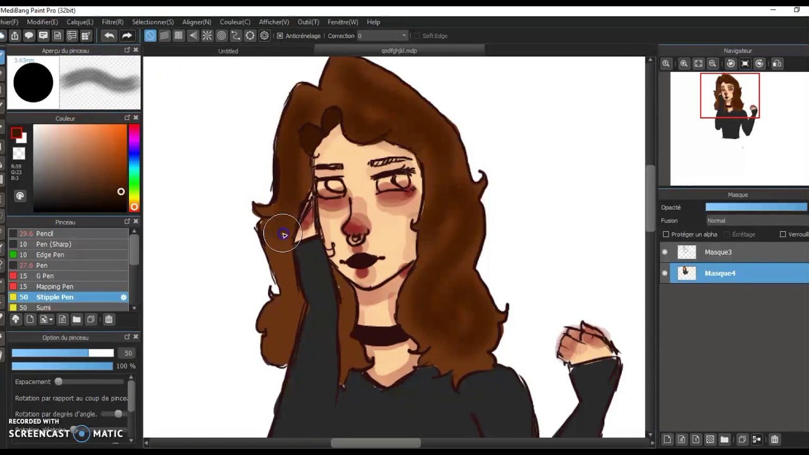Viewport: 809px width, 455px height.
Task: Rotate the view right in the Navigator
Action: 760,63
